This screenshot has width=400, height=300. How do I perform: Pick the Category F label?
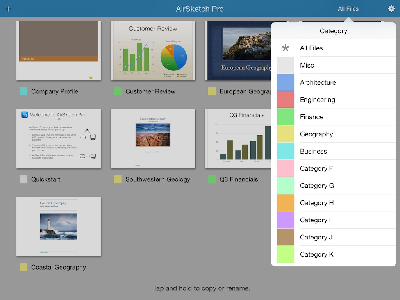(x=316, y=168)
